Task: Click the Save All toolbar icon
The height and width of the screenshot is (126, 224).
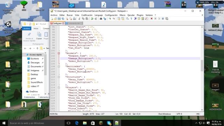Action: coord(63,19)
